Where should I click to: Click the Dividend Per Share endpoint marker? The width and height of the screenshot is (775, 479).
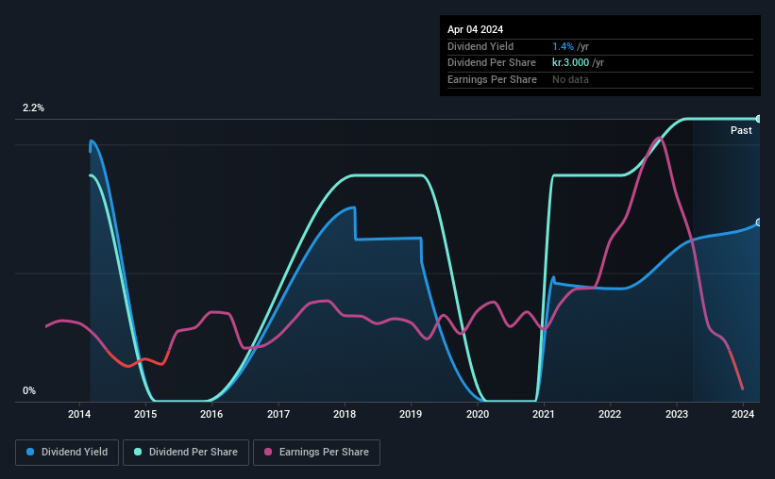tap(758, 119)
